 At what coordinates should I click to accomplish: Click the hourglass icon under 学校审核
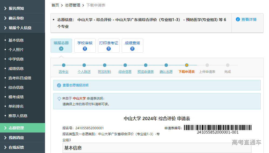pyautogui.click(x=85, y=49)
